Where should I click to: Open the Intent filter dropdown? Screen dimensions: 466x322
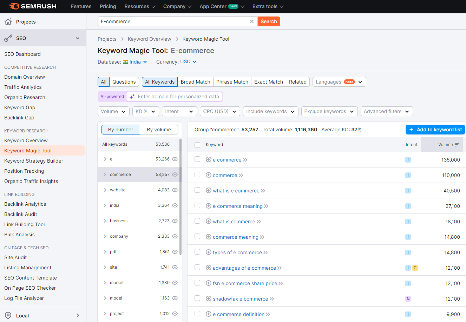179,111
